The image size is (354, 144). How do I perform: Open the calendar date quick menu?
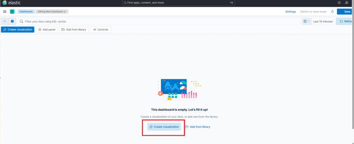(306, 21)
